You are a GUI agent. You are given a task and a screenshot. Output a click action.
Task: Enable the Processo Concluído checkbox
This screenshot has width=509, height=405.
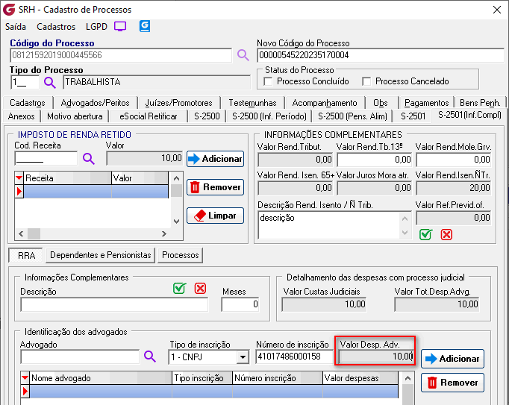click(270, 81)
